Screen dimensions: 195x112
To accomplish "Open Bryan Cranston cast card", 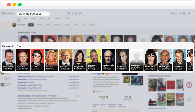I will (x=9, y=60).
